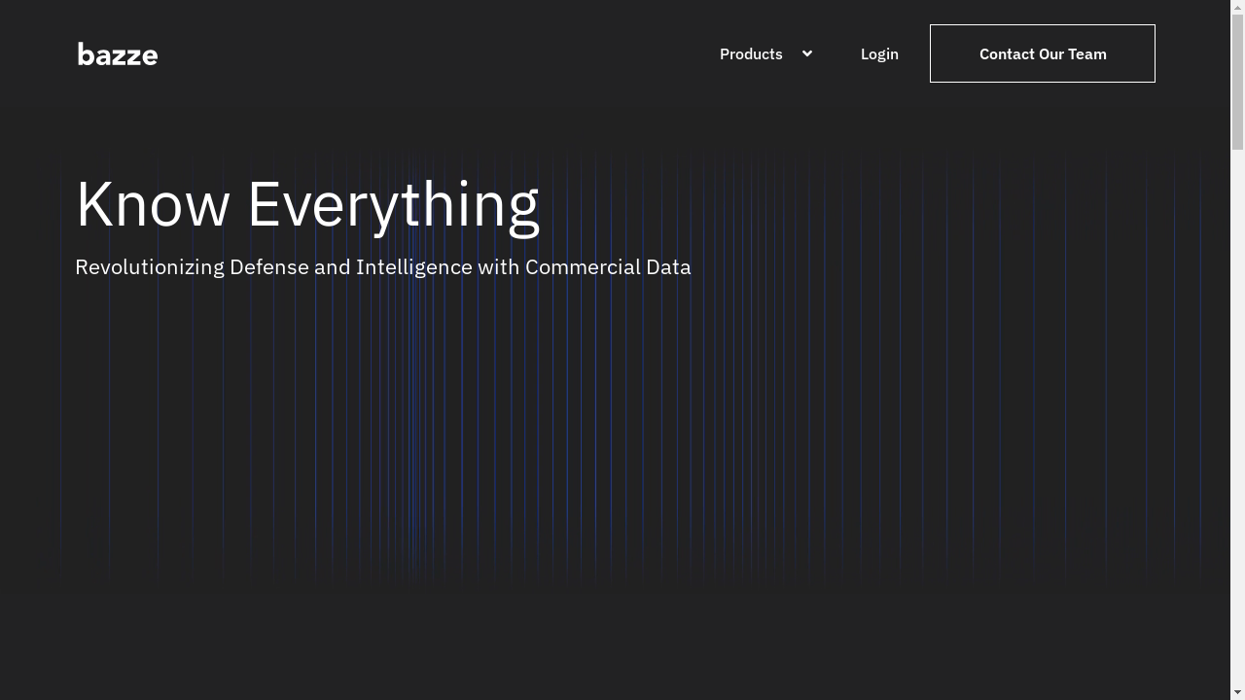Click the letter "b" in bazze logo
This screenshot has height=700, width=1245.
pos(86,54)
